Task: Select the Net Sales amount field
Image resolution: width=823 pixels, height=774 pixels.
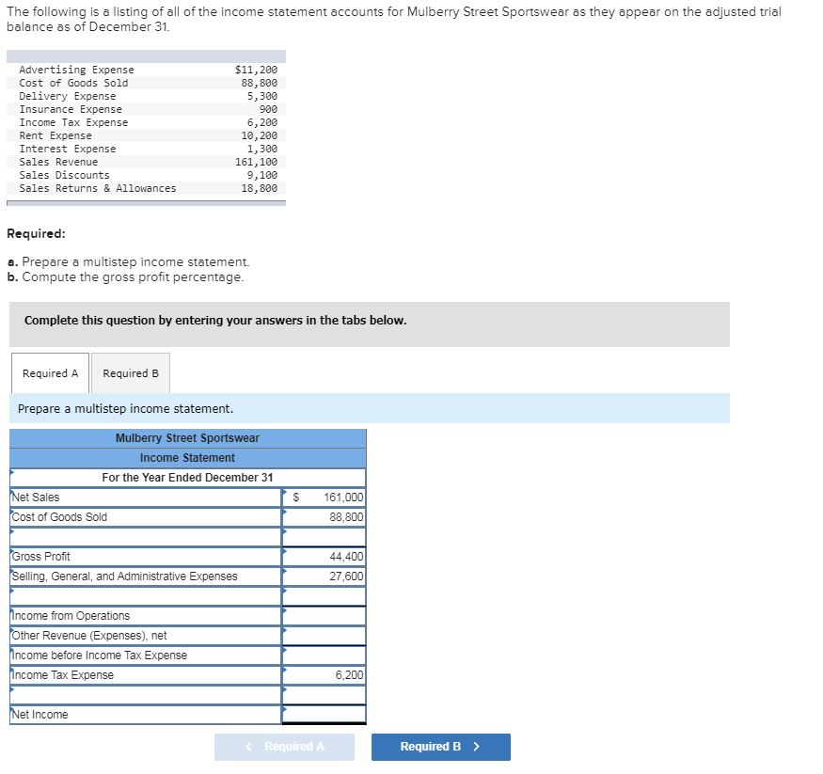Action: pos(324,498)
